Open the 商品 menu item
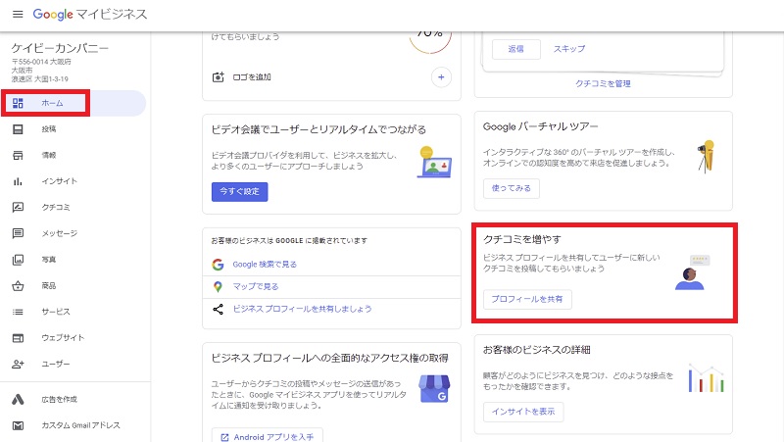784x442 pixels. [73, 285]
